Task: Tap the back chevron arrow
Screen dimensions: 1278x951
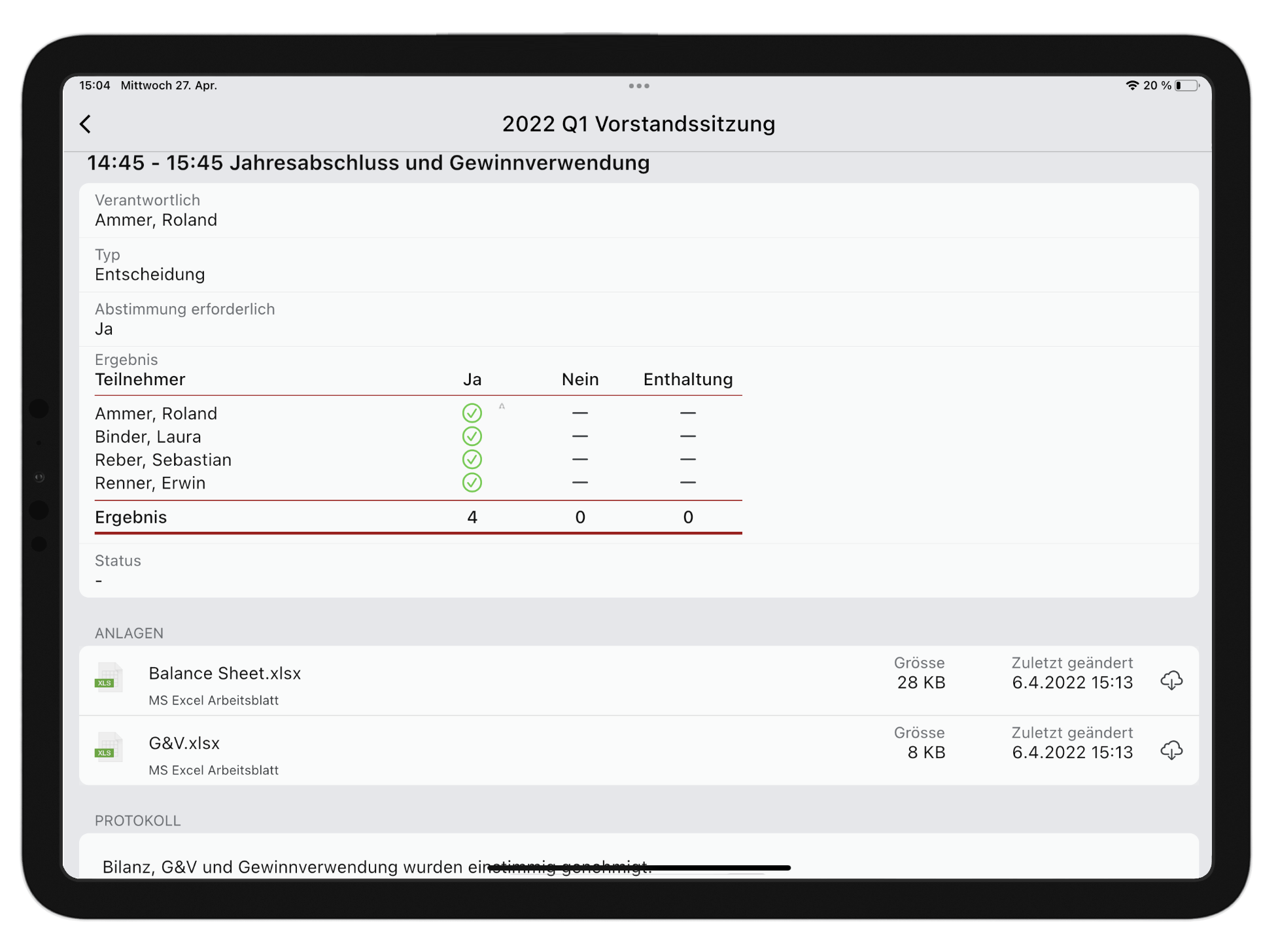Action: pos(86,124)
